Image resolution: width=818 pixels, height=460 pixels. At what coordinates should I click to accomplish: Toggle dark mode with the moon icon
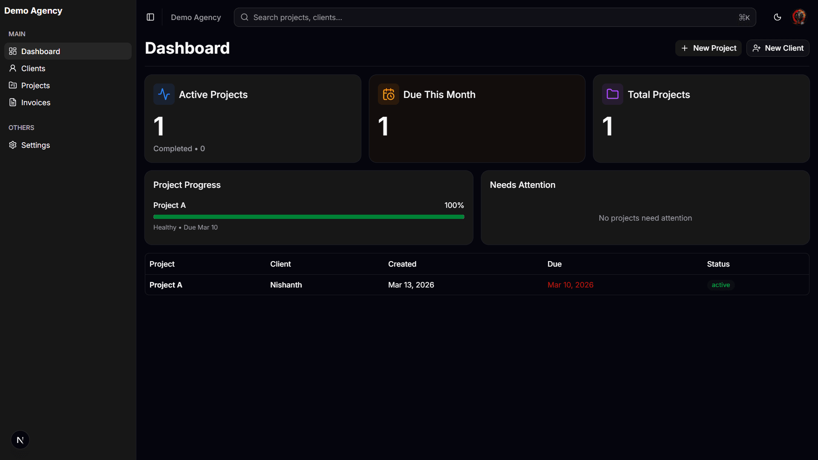click(777, 17)
